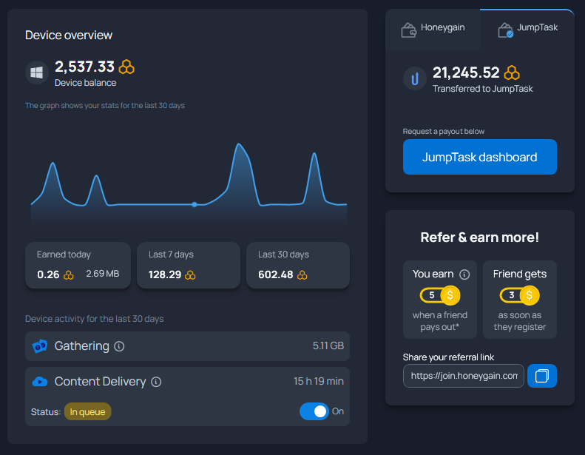Click the 5 dollar coin badge
This screenshot has height=455, width=585.
(x=440, y=295)
